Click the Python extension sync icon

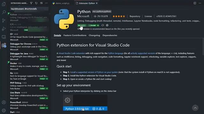103,25
